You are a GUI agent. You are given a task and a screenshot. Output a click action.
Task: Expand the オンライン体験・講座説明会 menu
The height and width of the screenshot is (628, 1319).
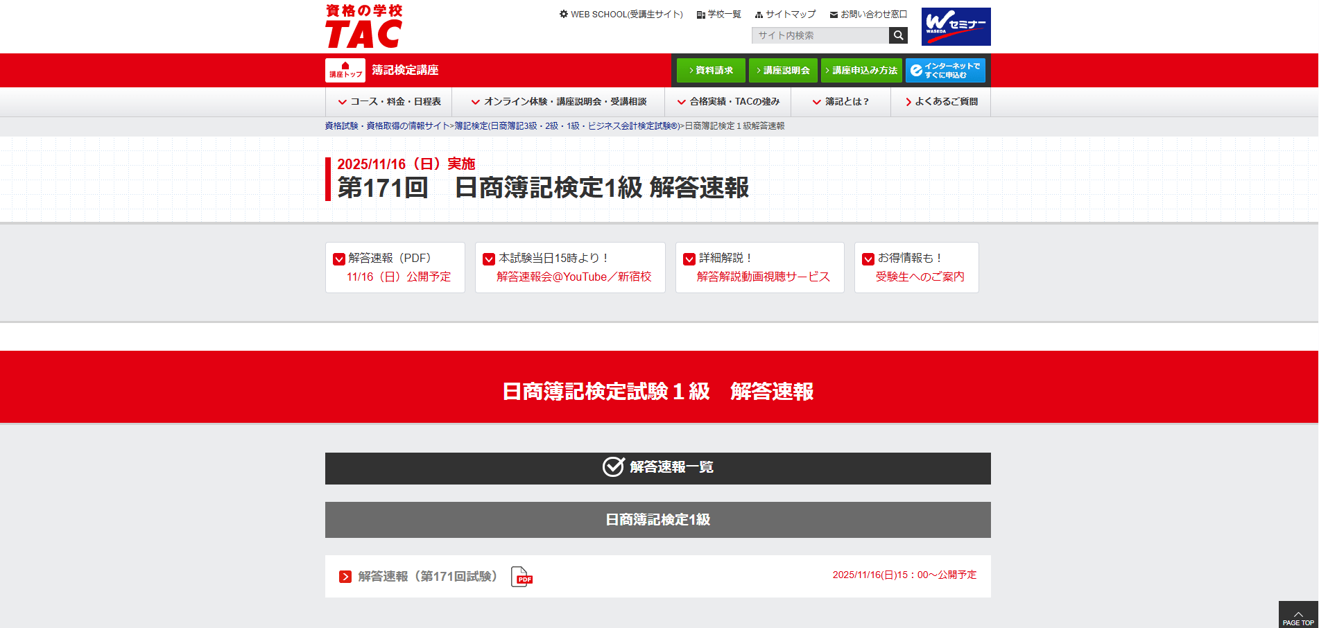[558, 102]
